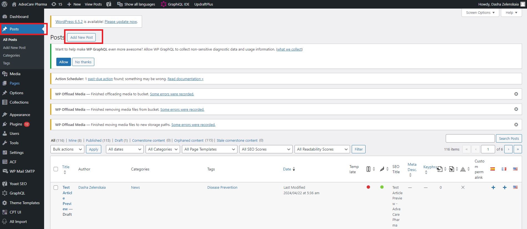Go to the next page of posts
The height and width of the screenshot is (229, 527).
[x=508, y=149]
